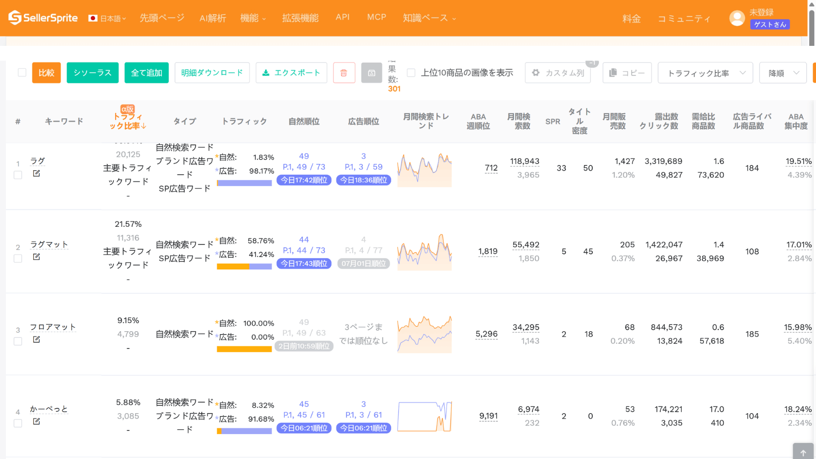
Task: Open the API navigation item
Action: point(343,17)
